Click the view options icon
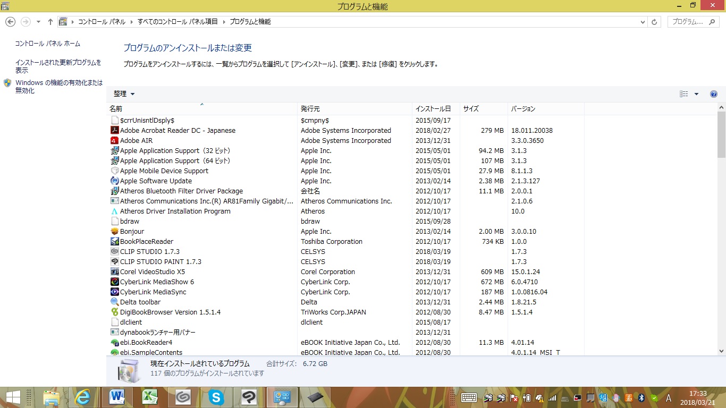This screenshot has height=408, width=726. coord(684,94)
